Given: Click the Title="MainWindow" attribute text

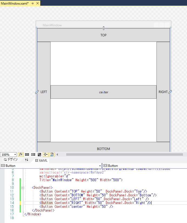Looking at the screenshot, I should 56,180.
